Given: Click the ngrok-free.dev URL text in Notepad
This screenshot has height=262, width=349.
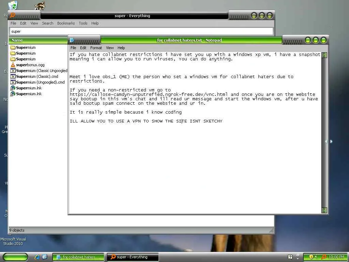Looking at the screenshot, I should click(149, 94).
